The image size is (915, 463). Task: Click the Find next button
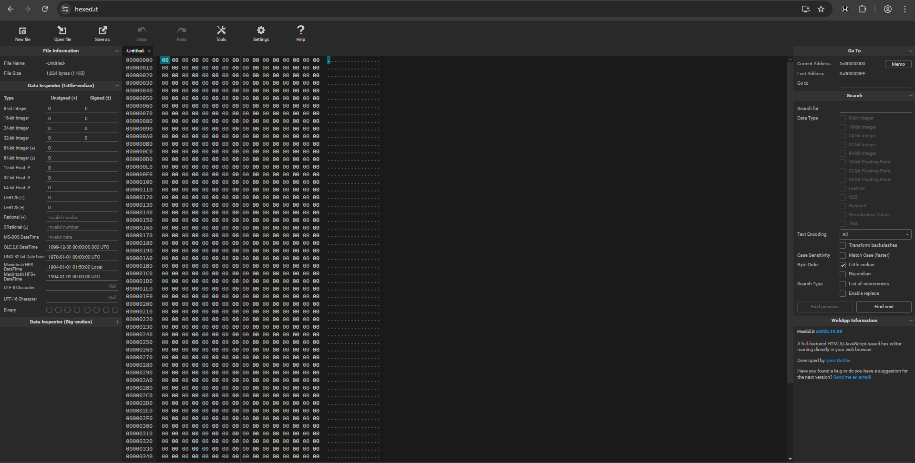(x=884, y=307)
